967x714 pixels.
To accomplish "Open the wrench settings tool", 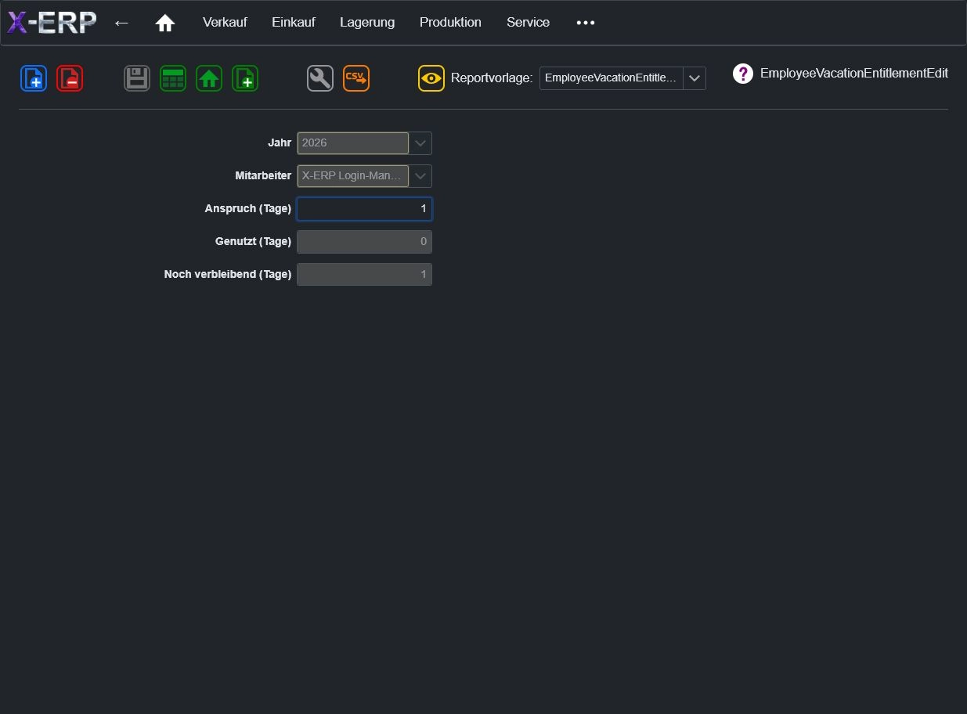I will tap(320, 78).
